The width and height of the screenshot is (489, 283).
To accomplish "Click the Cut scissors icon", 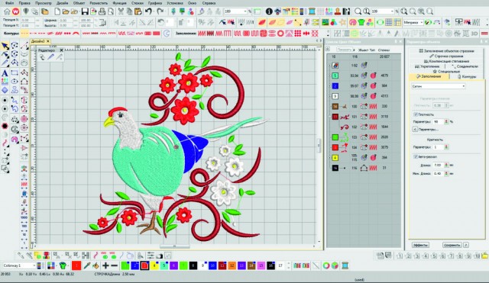I will [121, 11].
